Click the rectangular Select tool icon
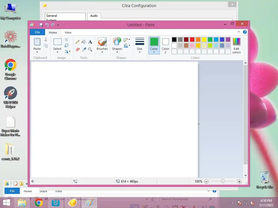Screen dimensions: 278x208 [x=58, y=42]
